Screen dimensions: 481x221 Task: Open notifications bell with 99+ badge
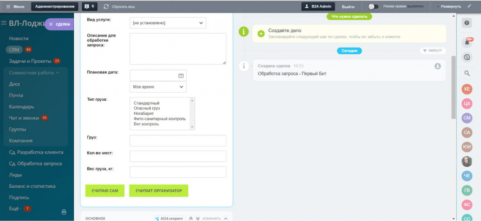click(467, 42)
